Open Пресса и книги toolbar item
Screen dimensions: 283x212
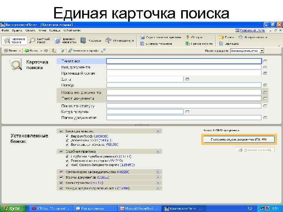tap(199, 44)
